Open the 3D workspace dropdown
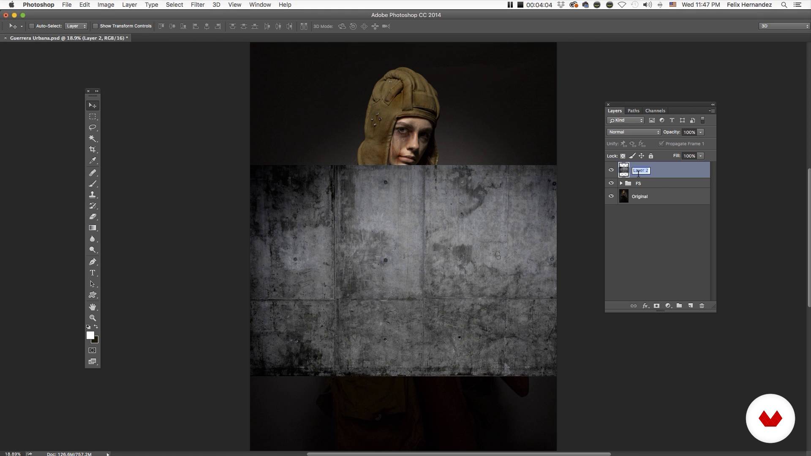811x456 pixels. pos(784,26)
